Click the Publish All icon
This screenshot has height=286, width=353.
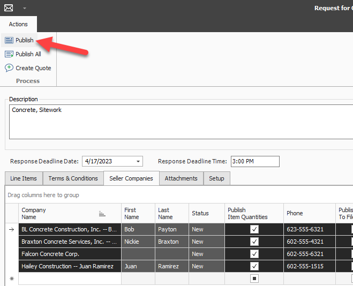point(9,54)
